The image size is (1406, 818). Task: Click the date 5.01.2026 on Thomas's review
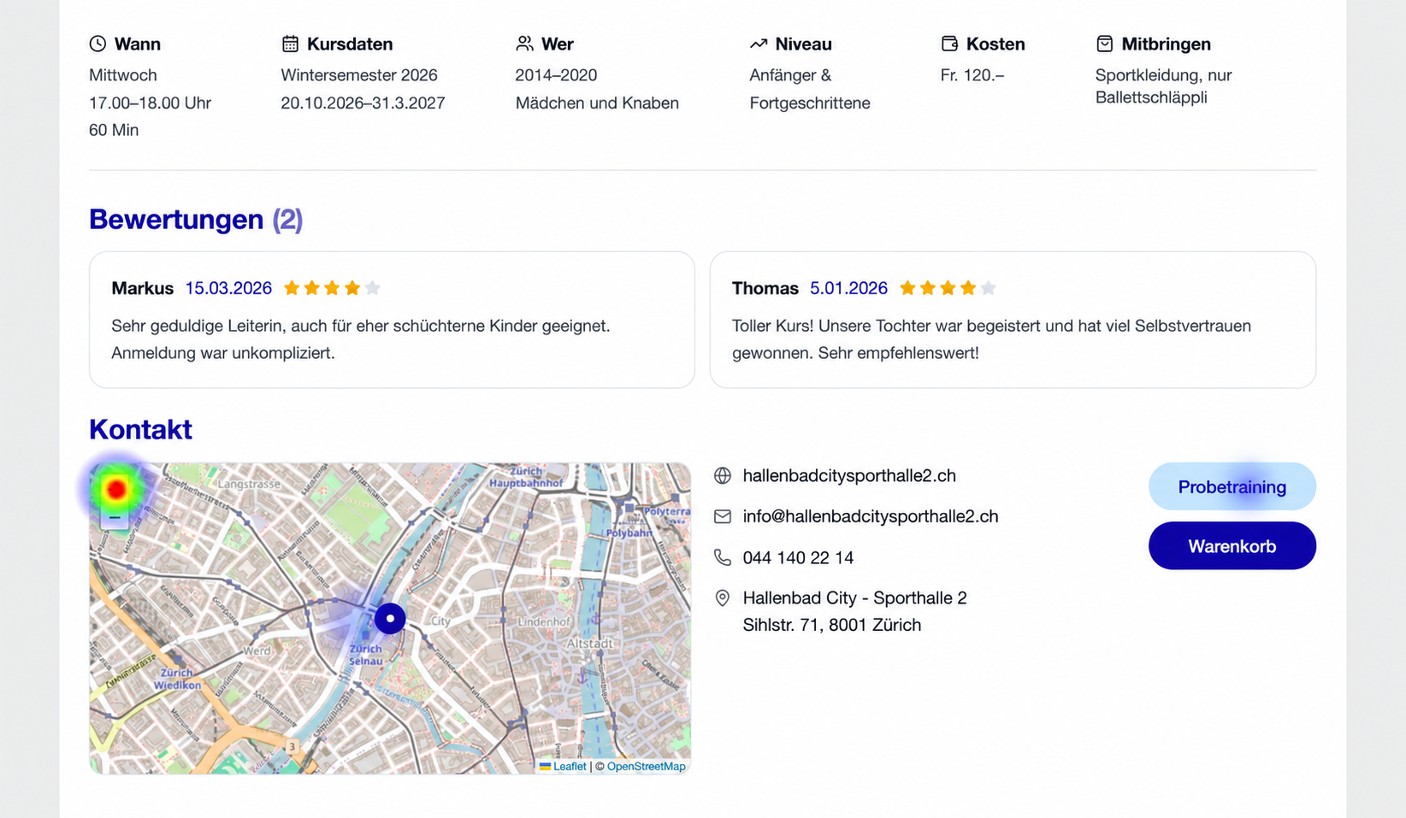(x=848, y=288)
